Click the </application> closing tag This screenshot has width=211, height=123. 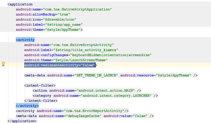point(22,121)
